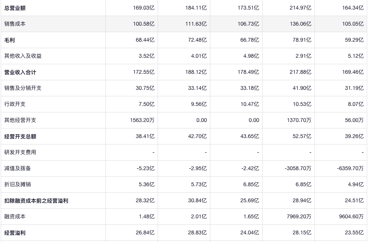The width and height of the screenshot is (371, 242).
Task: Click the 行政开支 row label
Action: (x=15, y=104)
